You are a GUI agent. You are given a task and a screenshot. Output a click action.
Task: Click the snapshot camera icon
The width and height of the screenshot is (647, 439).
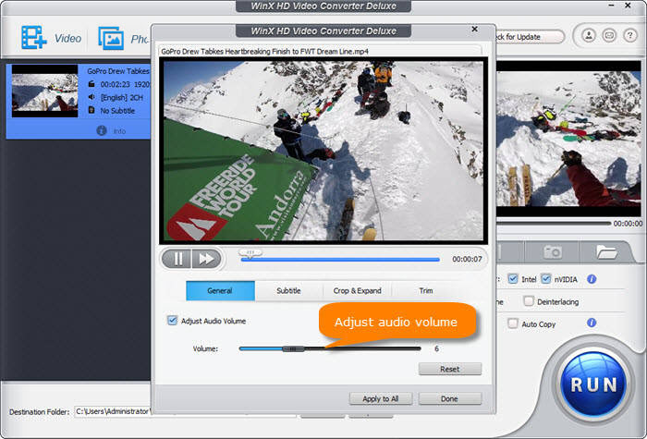pyautogui.click(x=552, y=251)
